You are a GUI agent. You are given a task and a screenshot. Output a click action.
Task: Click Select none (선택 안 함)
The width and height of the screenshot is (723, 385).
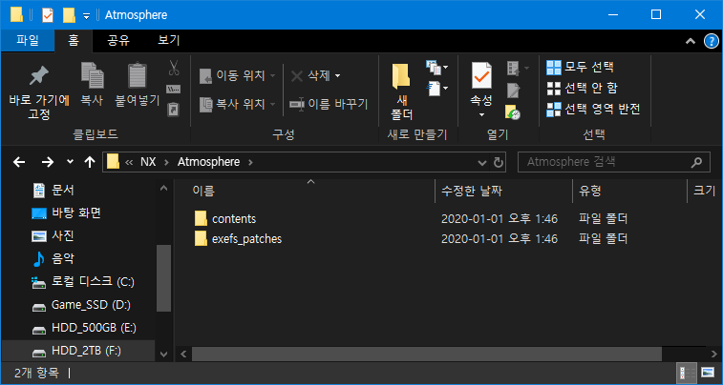tap(582, 89)
